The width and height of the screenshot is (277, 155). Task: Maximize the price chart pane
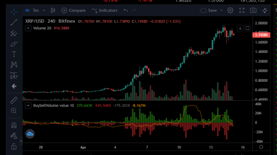pos(248,28)
